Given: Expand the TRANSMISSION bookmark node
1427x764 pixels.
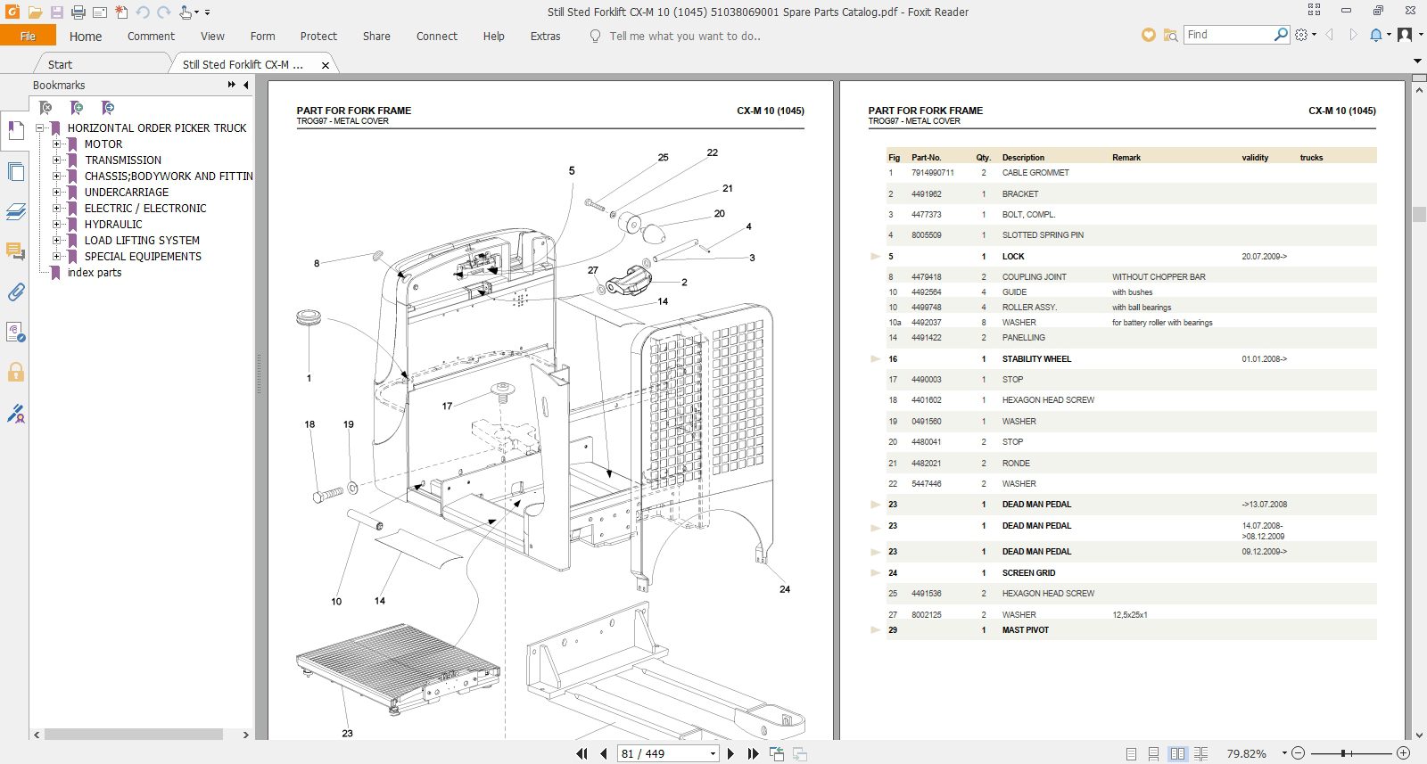Looking at the screenshot, I should pos(57,160).
